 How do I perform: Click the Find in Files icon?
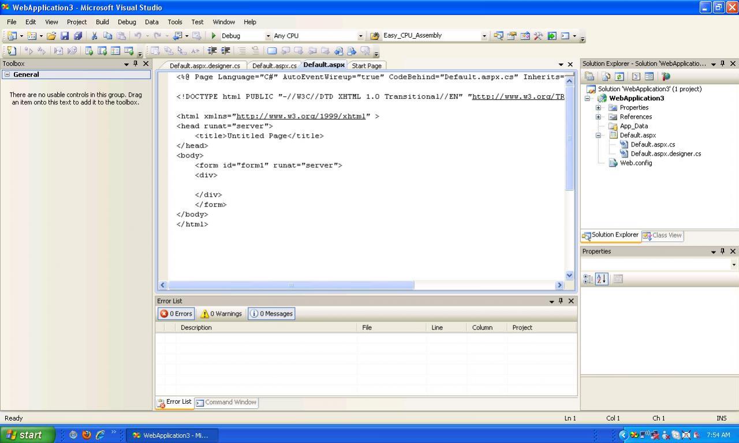click(375, 36)
